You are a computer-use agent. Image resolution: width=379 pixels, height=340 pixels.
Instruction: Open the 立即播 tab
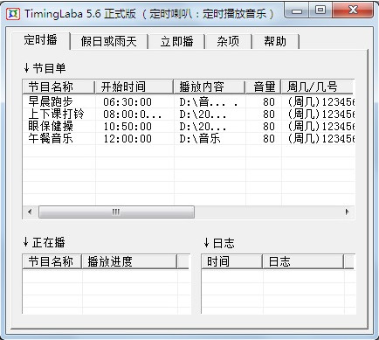click(176, 41)
